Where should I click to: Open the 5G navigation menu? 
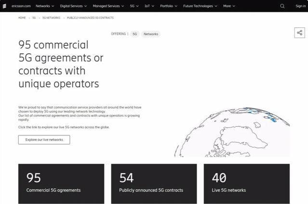click(134, 6)
